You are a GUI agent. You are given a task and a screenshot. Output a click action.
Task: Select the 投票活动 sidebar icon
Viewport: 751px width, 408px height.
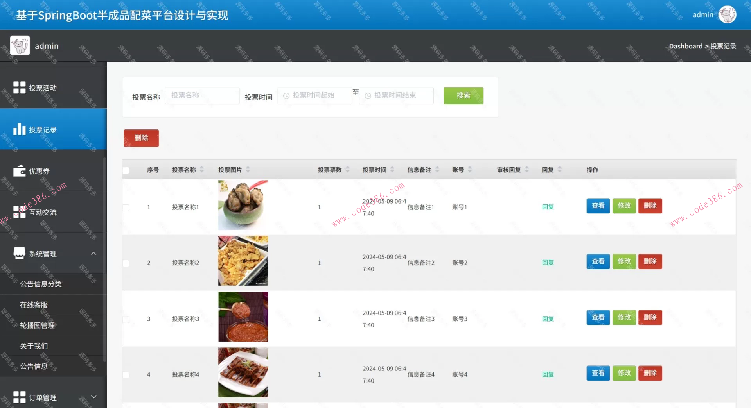pyautogui.click(x=20, y=88)
